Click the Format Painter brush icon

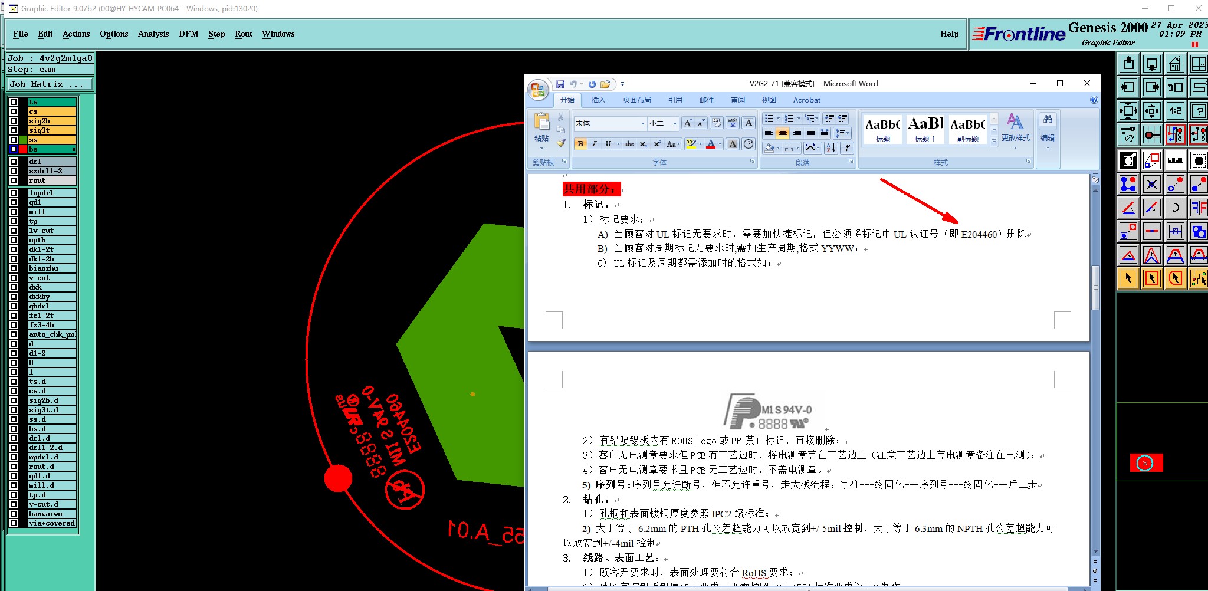pos(561,143)
